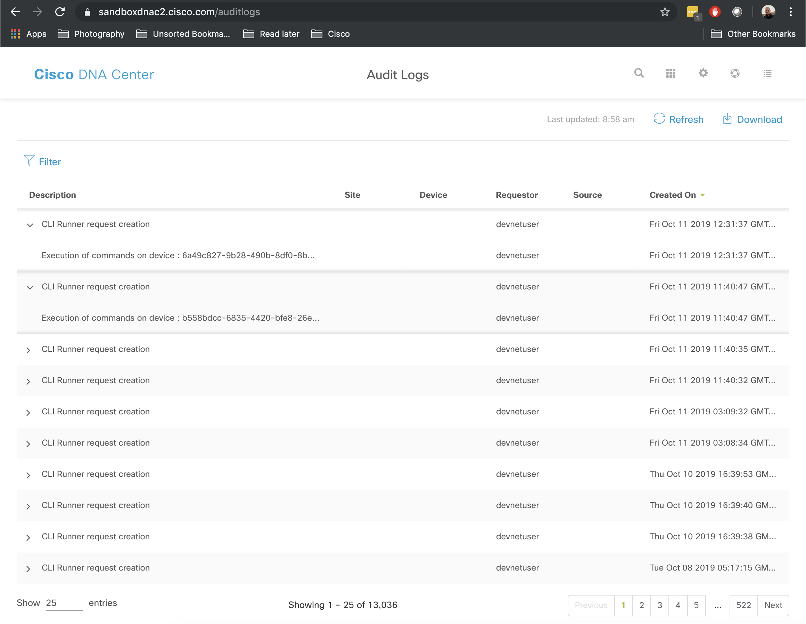806x624 pixels.
Task: Open the list menu icon in header
Action: (767, 74)
